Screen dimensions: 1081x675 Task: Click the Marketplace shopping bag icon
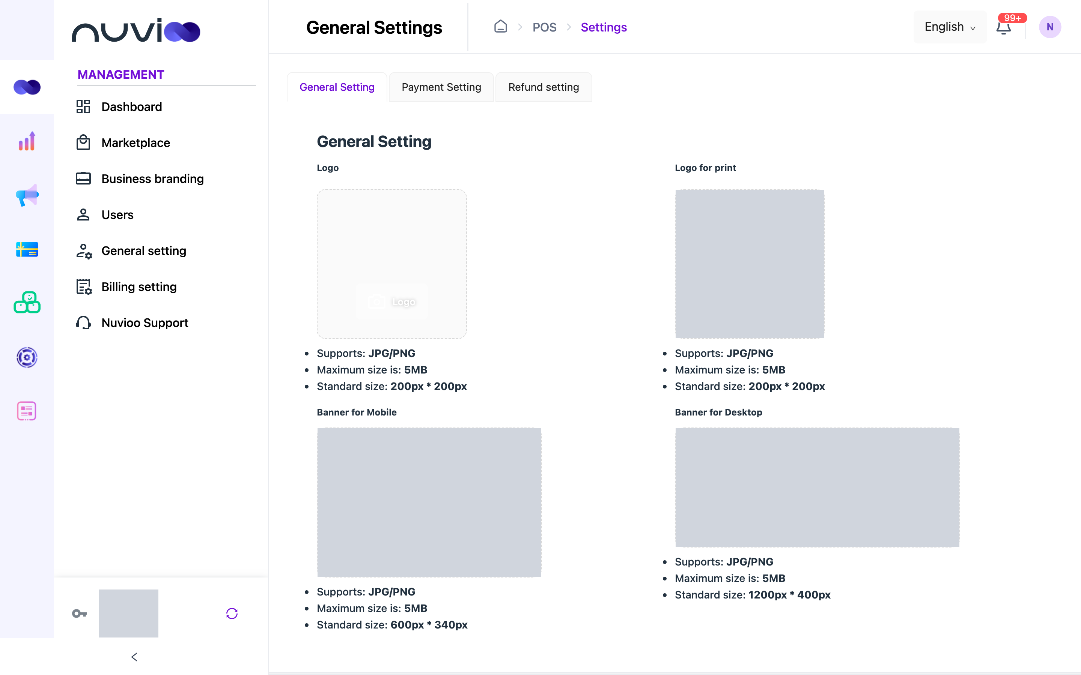83,142
